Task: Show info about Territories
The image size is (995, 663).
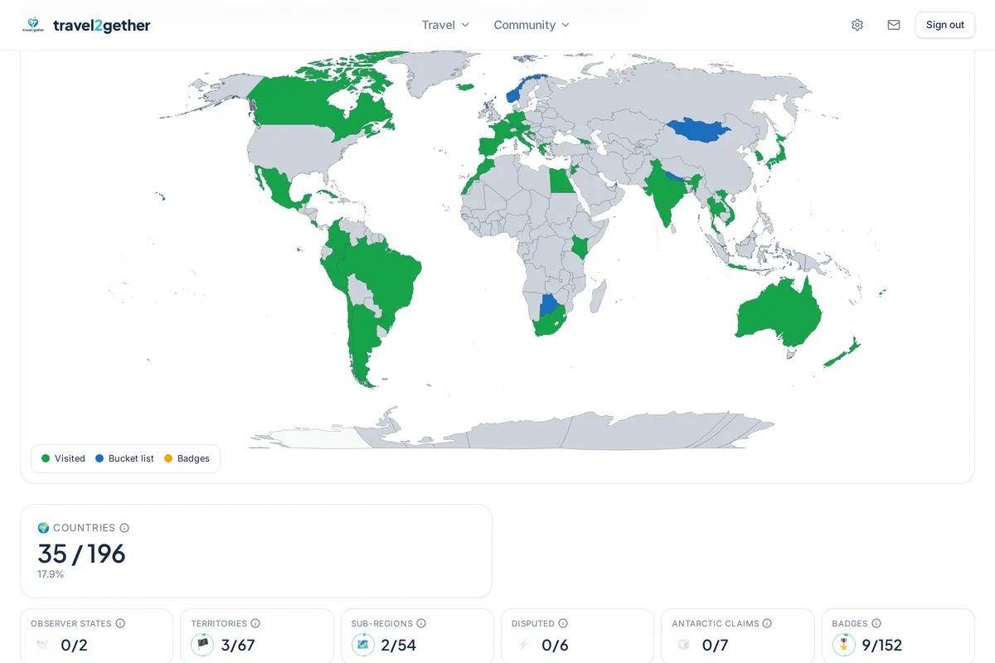Action: coord(255,623)
